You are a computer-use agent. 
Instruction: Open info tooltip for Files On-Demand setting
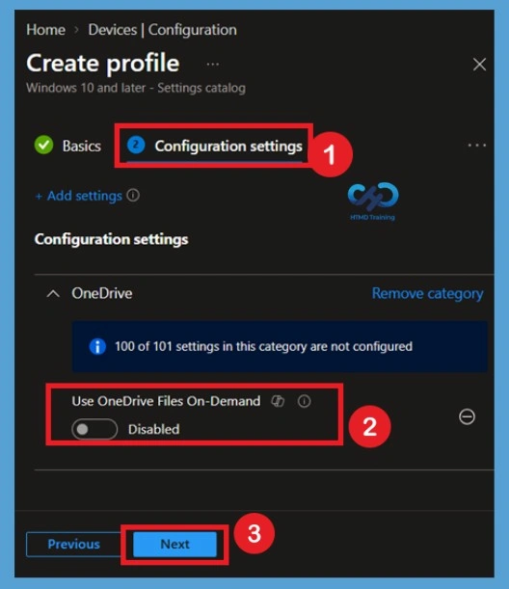click(305, 401)
